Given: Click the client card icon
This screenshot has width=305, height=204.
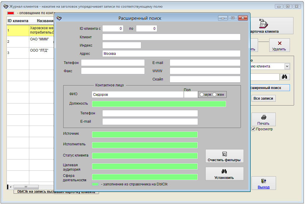Looking at the screenshot, I should (x=263, y=23).
